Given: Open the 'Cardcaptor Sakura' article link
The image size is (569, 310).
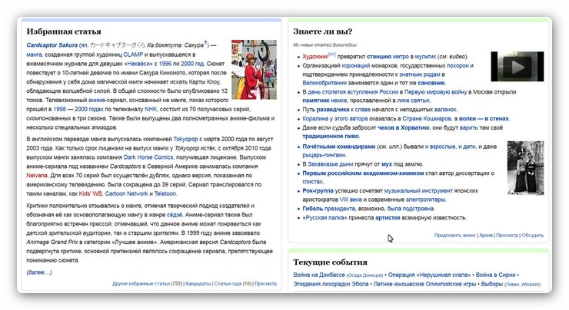Looking at the screenshot, I should click(x=50, y=46).
